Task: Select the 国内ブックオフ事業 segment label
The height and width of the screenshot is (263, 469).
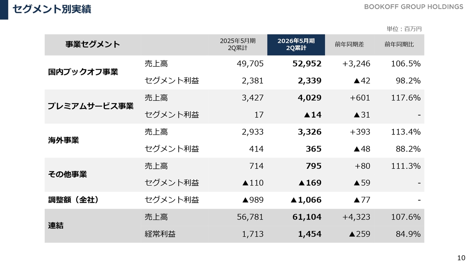Action: coord(83,72)
